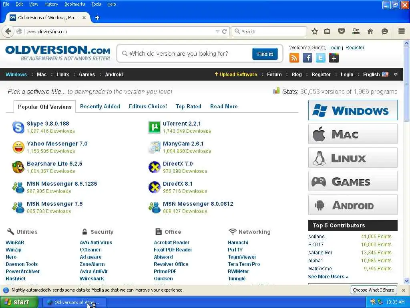
Task: Close the Old versions of Windows tab
Action: [x=84, y=18]
